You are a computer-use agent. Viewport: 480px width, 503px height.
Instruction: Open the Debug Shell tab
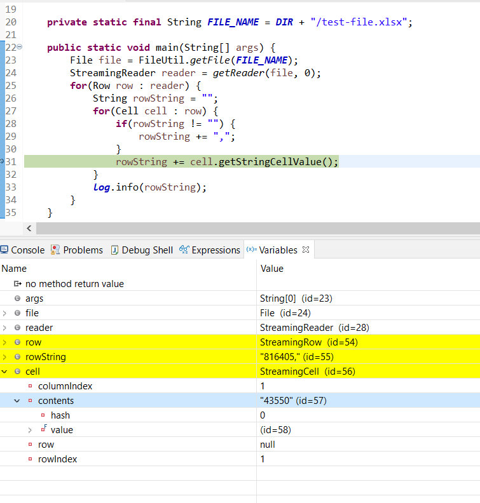pos(142,250)
